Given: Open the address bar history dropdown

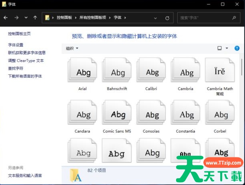Looking at the screenshot, I should (x=155, y=18).
